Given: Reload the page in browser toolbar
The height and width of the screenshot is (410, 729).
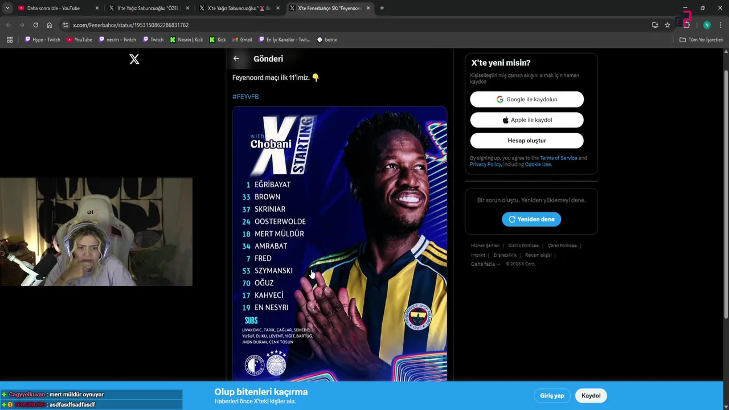Looking at the screenshot, I should coord(35,25).
